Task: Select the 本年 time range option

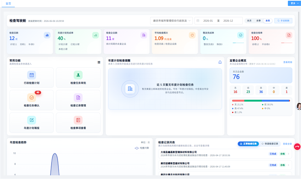Action: 268,21
